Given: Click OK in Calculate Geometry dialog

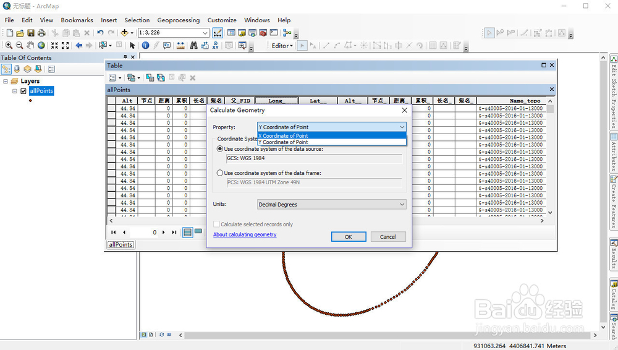Looking at the screenshot, I should tap(349, 237).
